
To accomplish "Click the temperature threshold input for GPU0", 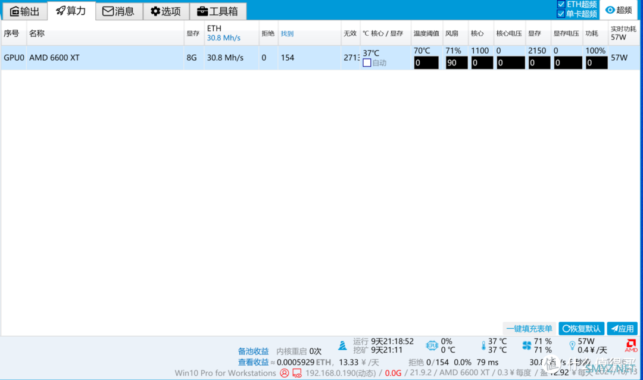I will click(426, 63).
